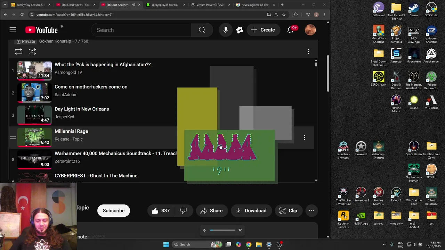This screenshot has height=250, width=445.
Task: Click the Create button
Action: [263, 30]
